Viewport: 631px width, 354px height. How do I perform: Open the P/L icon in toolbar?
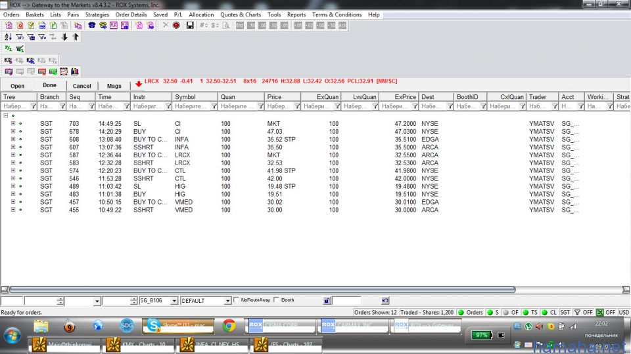pos(8,49)
